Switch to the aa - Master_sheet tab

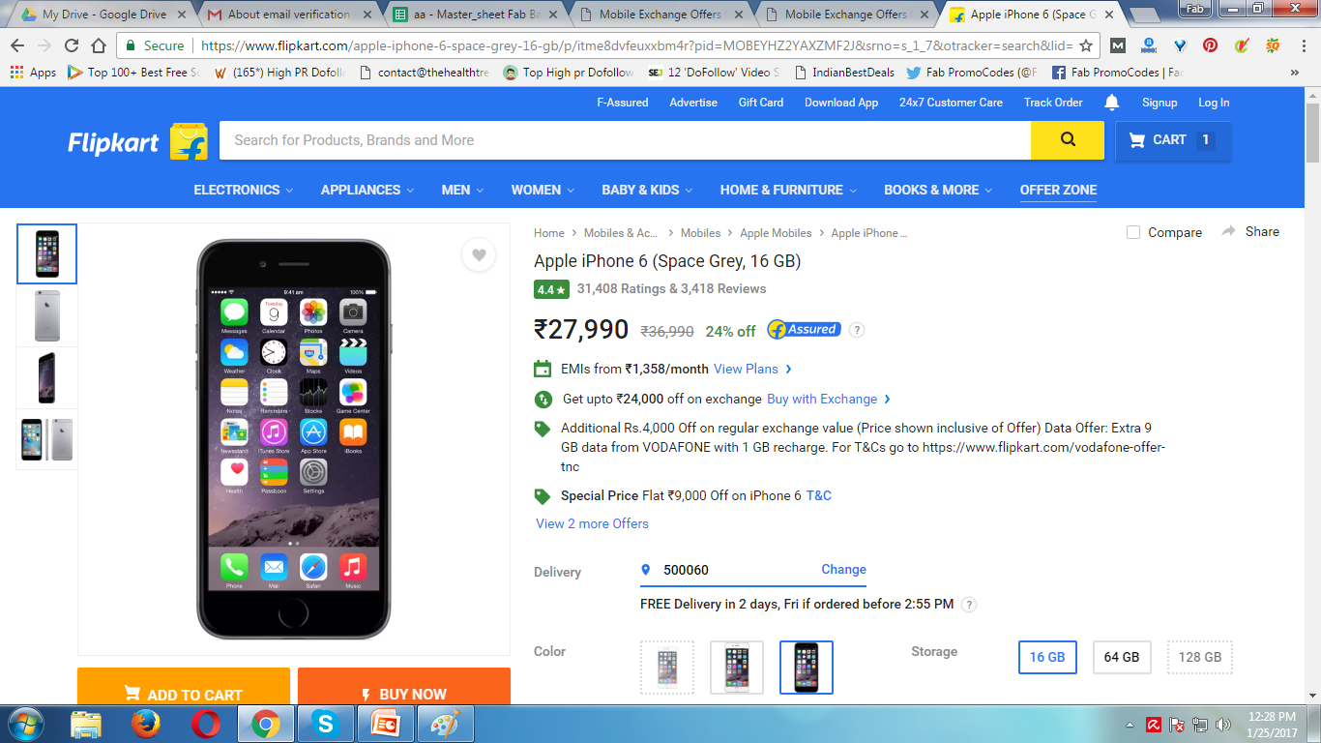pyautogui.click(x=474, y=15)
